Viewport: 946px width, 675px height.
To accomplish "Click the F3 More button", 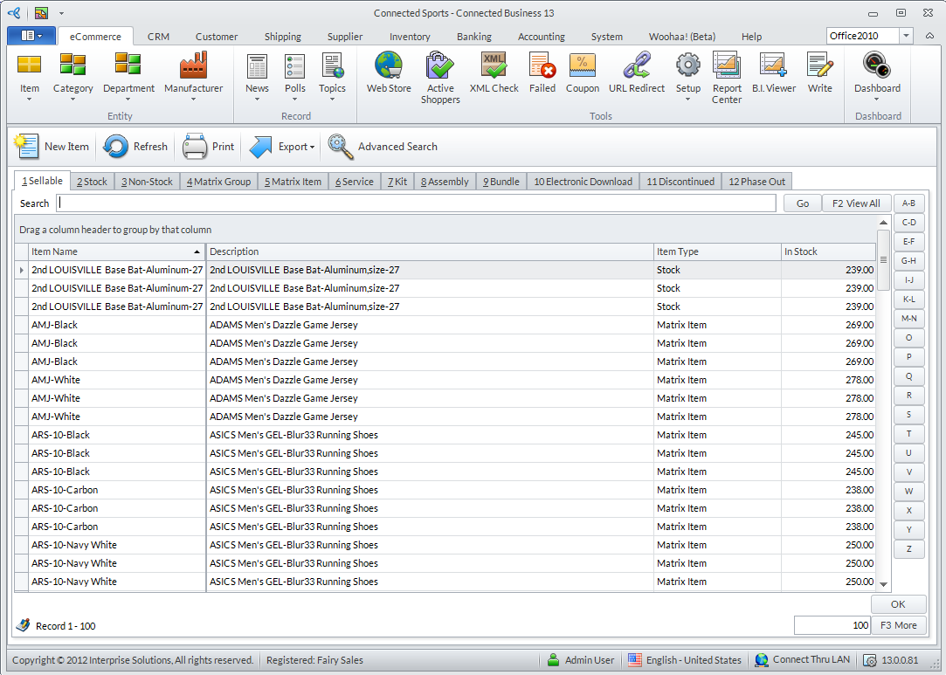I will coord(898,625).
